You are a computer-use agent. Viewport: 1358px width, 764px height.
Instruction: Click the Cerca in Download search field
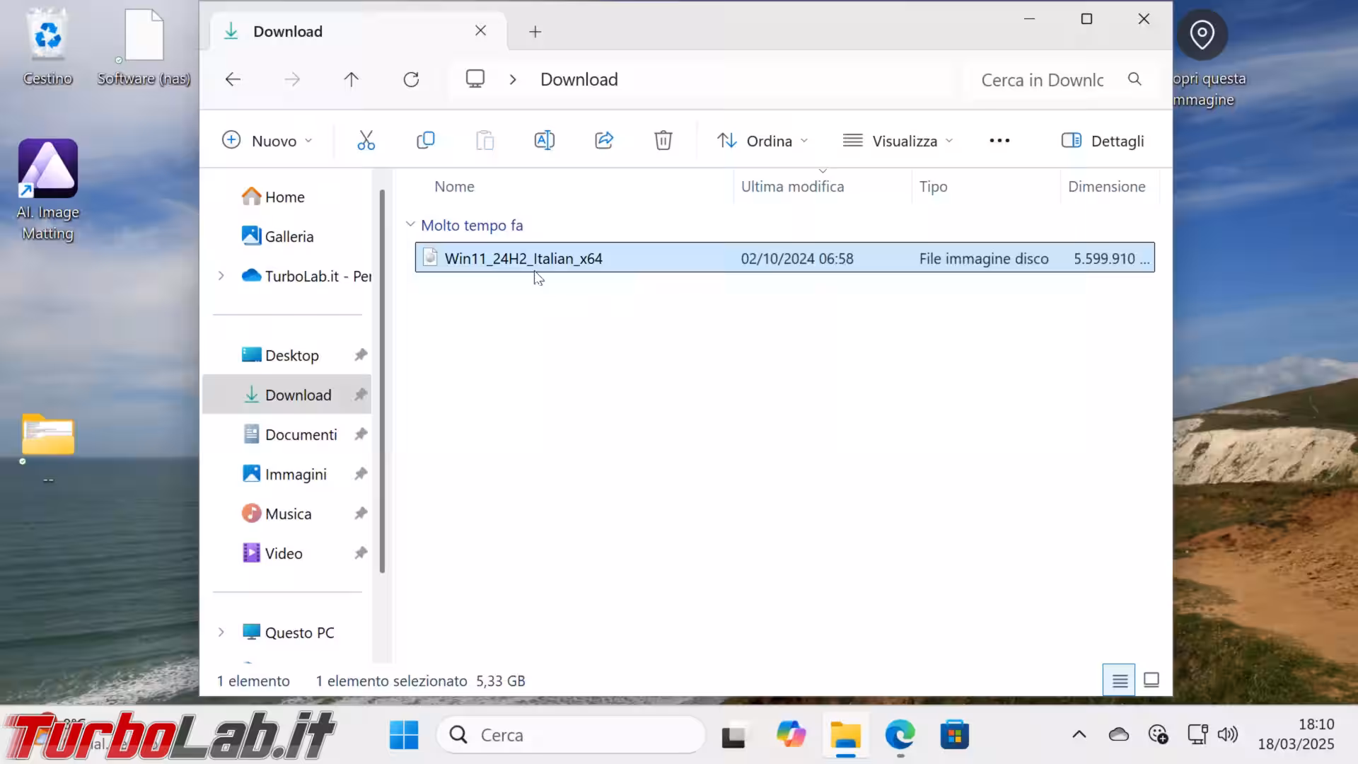coord(1041,80)
